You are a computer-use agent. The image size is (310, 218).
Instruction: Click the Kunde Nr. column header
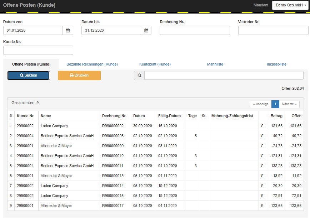click(x=26, y=116)
